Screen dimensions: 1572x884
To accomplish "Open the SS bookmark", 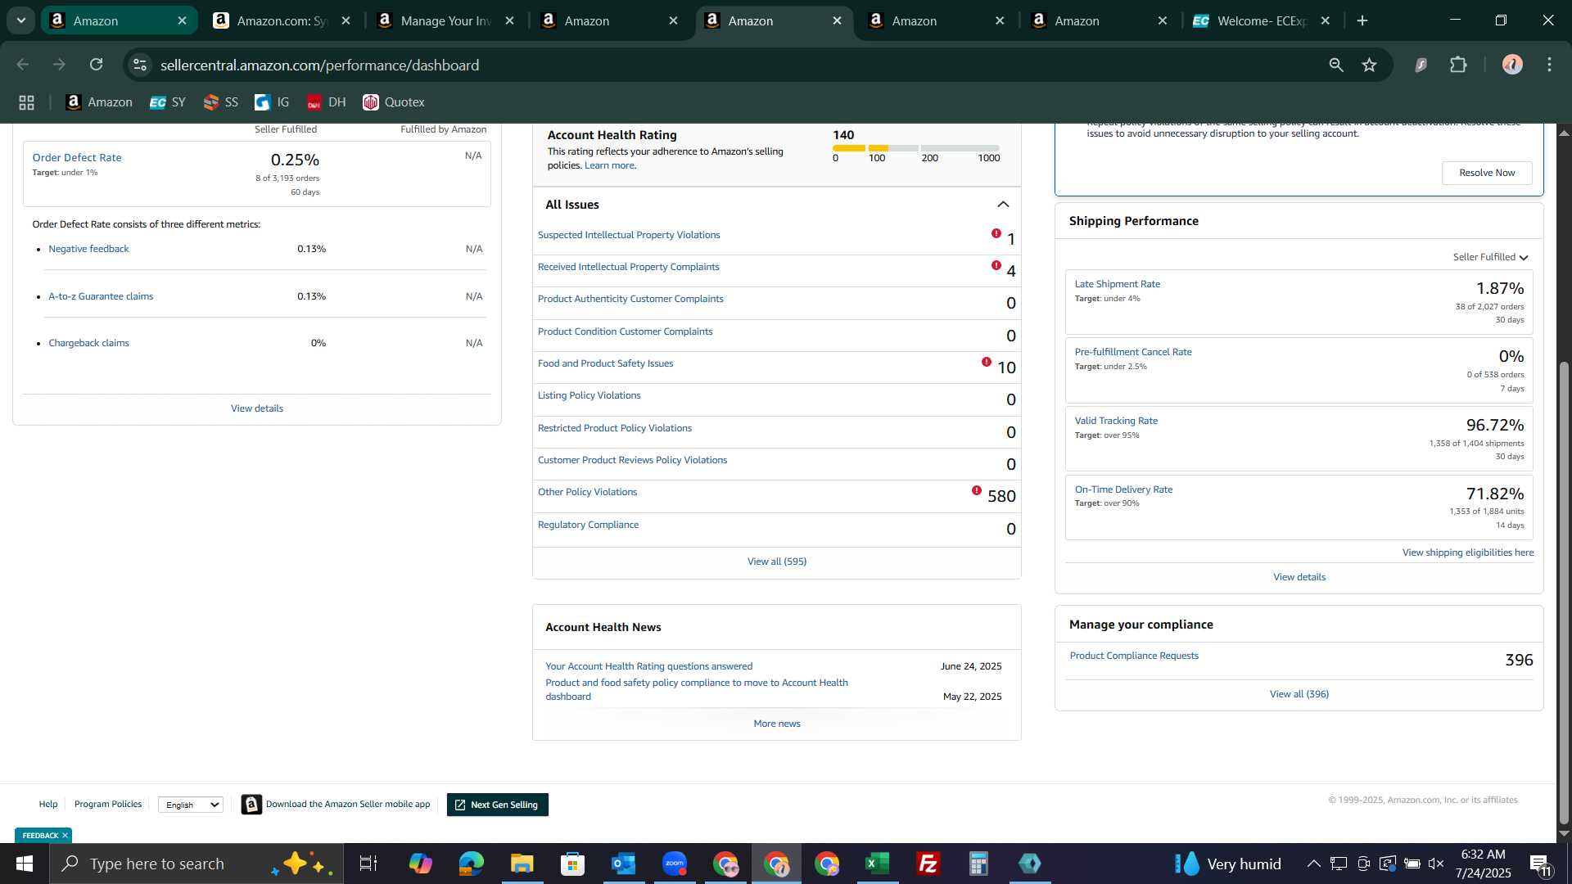I will tap(221, 102).
